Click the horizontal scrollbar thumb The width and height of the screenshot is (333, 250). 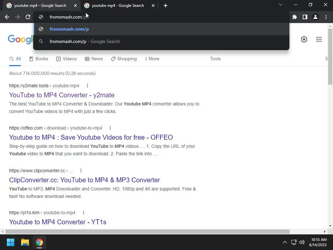point(148,231)
